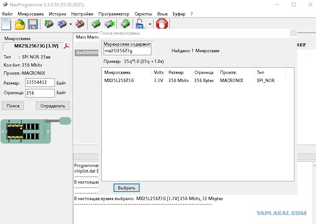Open the Скрипты menu
This screenshot has height=224, width=316.
click(x=143, y=14)
